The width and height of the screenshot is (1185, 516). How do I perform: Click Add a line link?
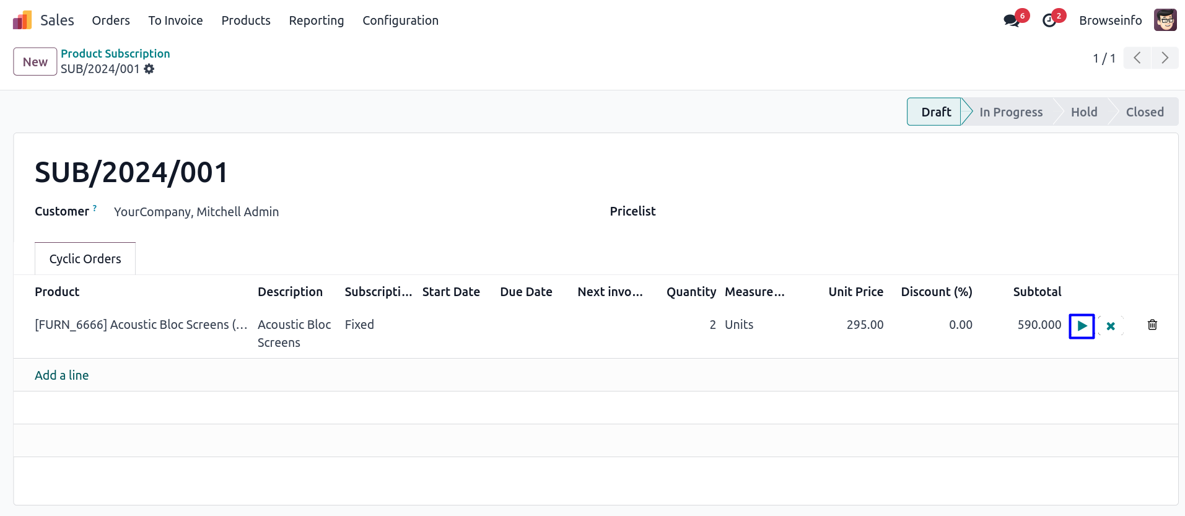(62, 375)
